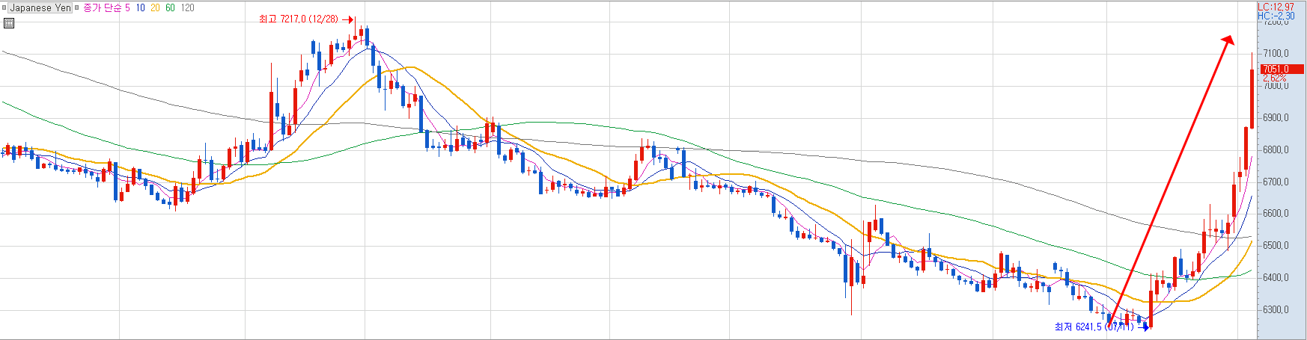This screenshot has height=340, width=1307.
Task: Select the 종가 단순 moving average label
Action: tap(102, 8)
